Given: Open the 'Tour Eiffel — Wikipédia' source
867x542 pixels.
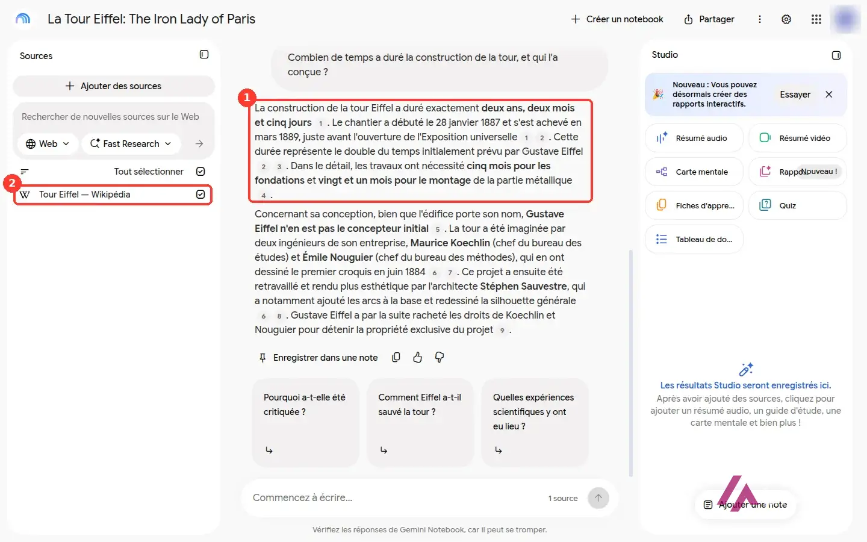Looking at the screenshot, I should (x=84, y=195).
